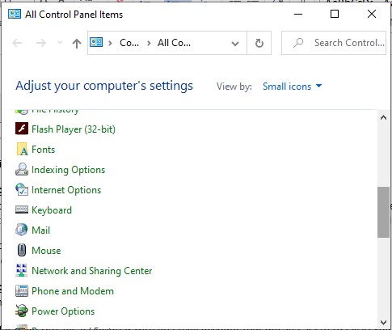Click the Fonts folder icon

(22, 149)
